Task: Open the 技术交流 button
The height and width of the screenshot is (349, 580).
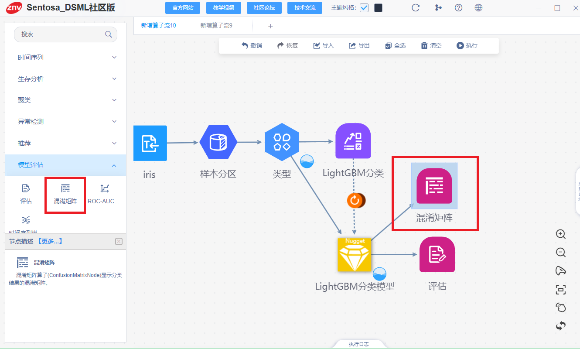Action: (x=305, y=8)
